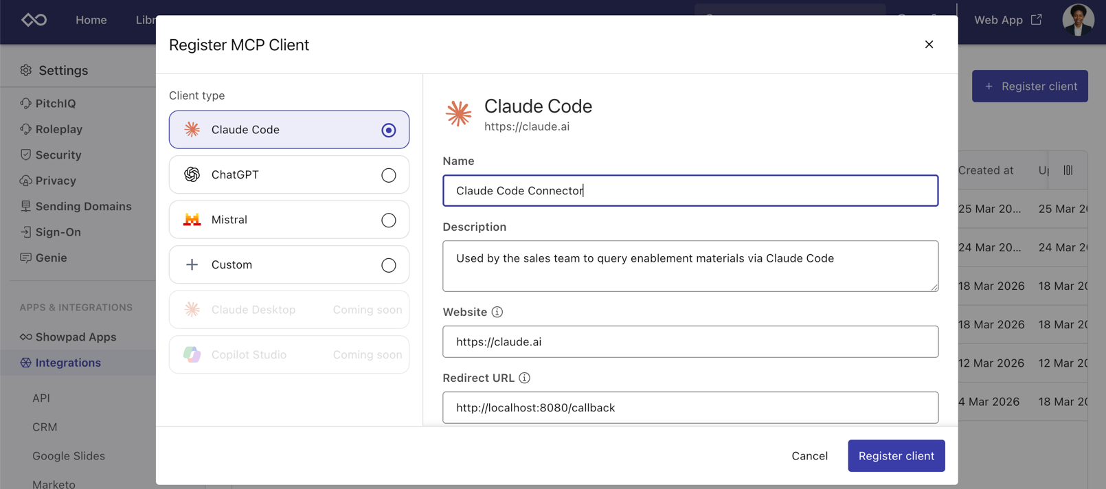Select Claude Code radio button
The image size is (1106, 489).
click(x=389, y=130)
